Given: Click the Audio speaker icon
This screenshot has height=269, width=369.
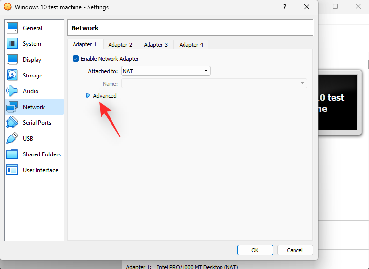Looking at the screenshot, I should [x=12, y=91].
